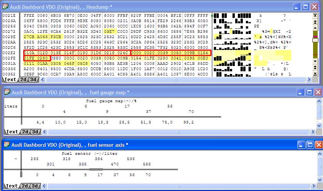Switch Hexdump window to 2d tab
The height and width of the screenshot is (191, 323).
(23, 80)
